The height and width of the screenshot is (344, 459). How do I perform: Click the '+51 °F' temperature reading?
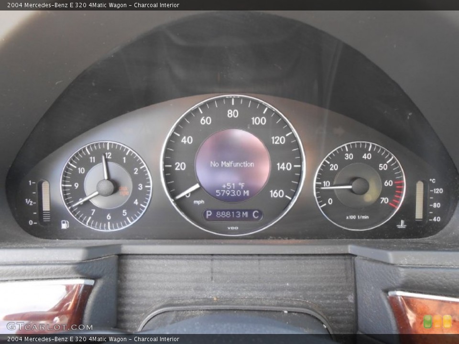coord(233,186)
